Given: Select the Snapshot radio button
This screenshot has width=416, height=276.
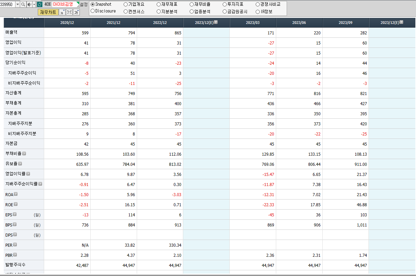Looking at the screenshot, I should tap(93, 4).
